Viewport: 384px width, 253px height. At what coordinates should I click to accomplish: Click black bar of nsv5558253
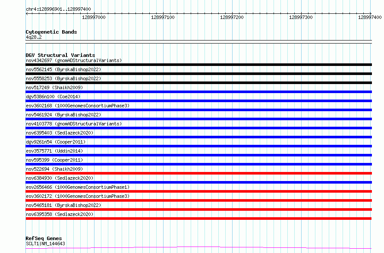[198, 83]
